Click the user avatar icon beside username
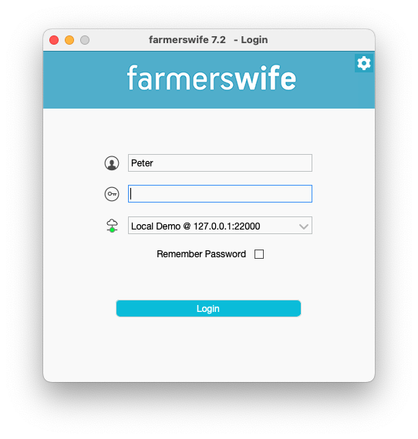Viewport: 418px width, 439px height. coord(112,163)
